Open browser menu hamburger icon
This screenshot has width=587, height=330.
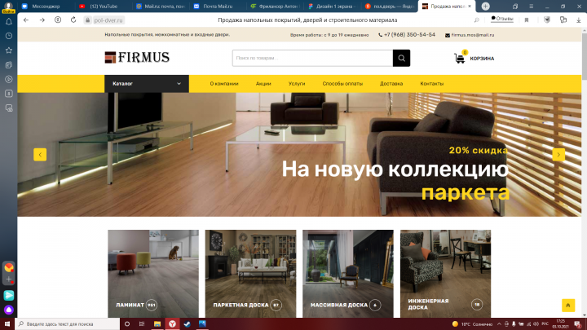[x=532, y=7]
